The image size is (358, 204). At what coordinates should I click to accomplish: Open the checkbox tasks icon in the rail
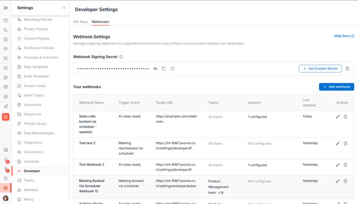point(6,39)
